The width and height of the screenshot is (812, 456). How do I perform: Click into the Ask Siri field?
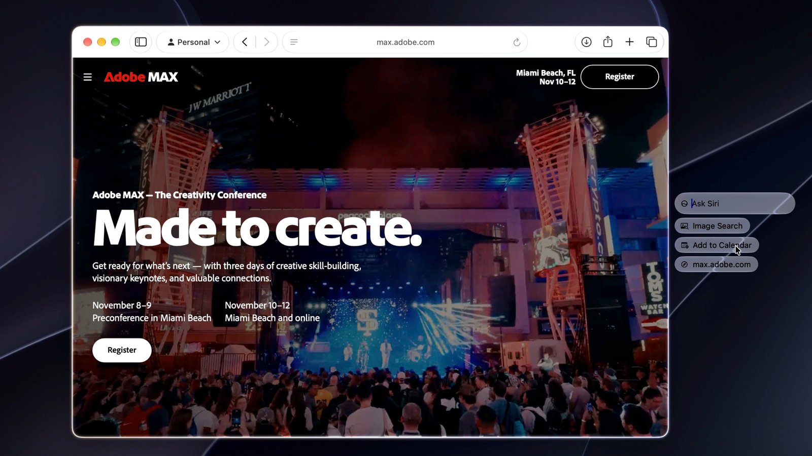[x=735, y=203]
